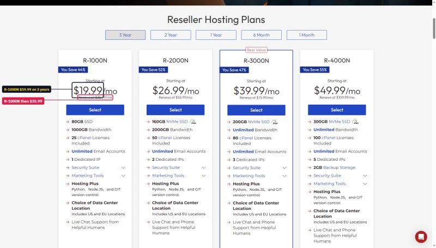
Task: Open Backup Storage link in R-4000N
Action: click(339, 167)
